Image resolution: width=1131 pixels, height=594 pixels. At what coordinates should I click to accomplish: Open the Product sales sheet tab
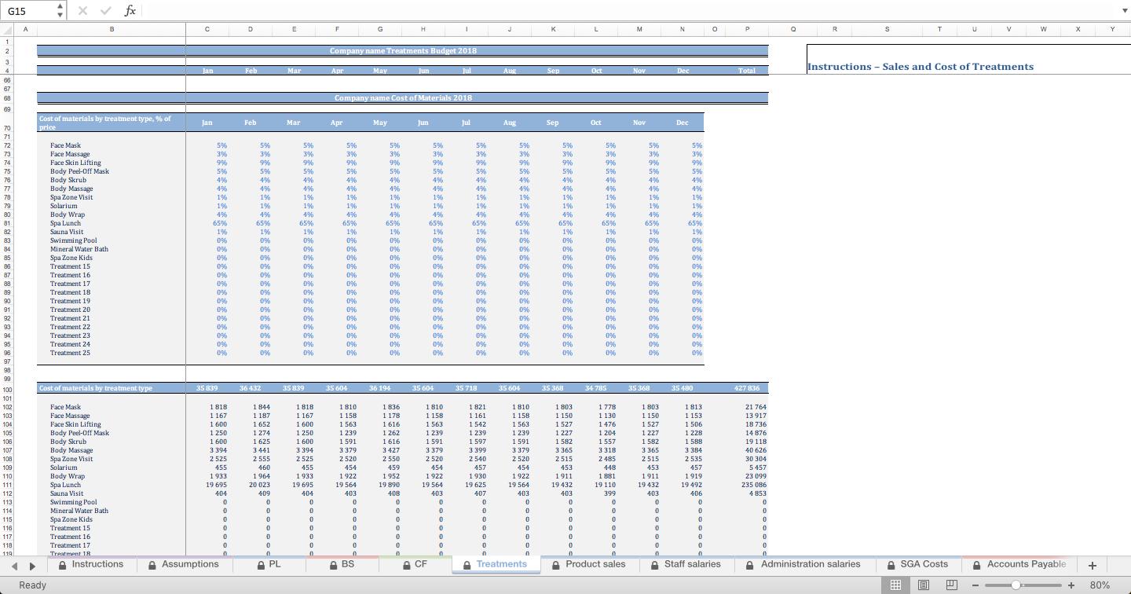[589, 564]
